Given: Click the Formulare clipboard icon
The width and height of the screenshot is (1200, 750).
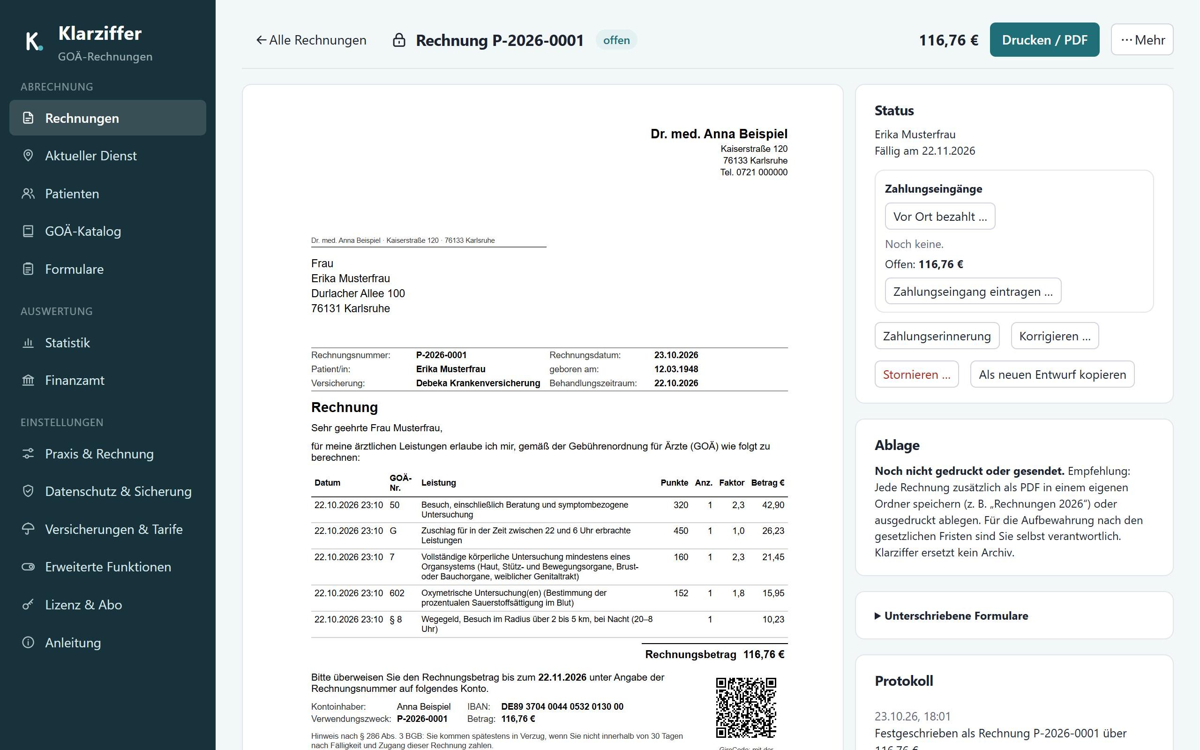Looking at the screenshot, I should (x=28, y=269).
